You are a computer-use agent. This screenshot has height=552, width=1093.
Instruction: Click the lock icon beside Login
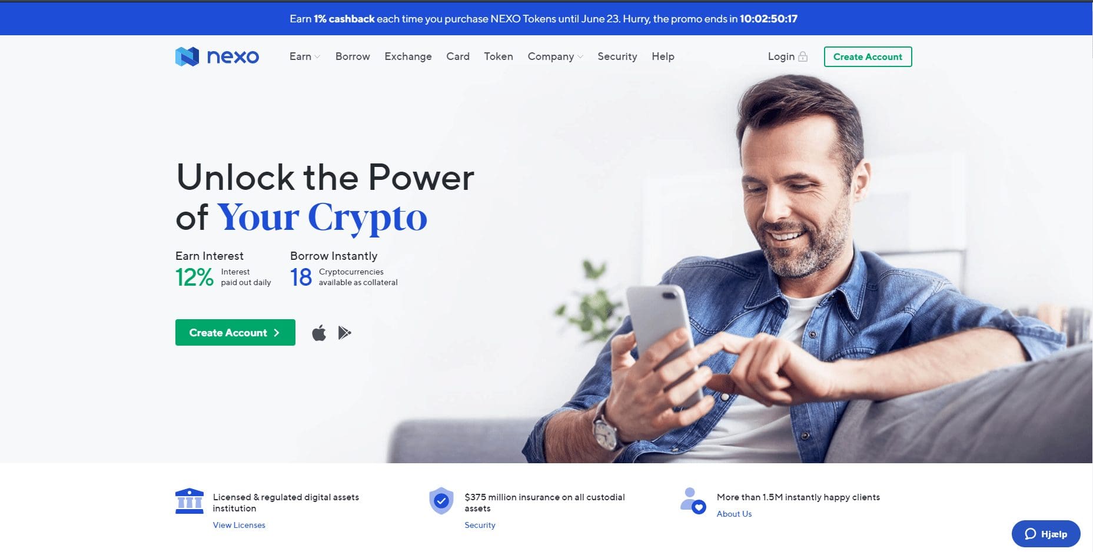(803, 56)
